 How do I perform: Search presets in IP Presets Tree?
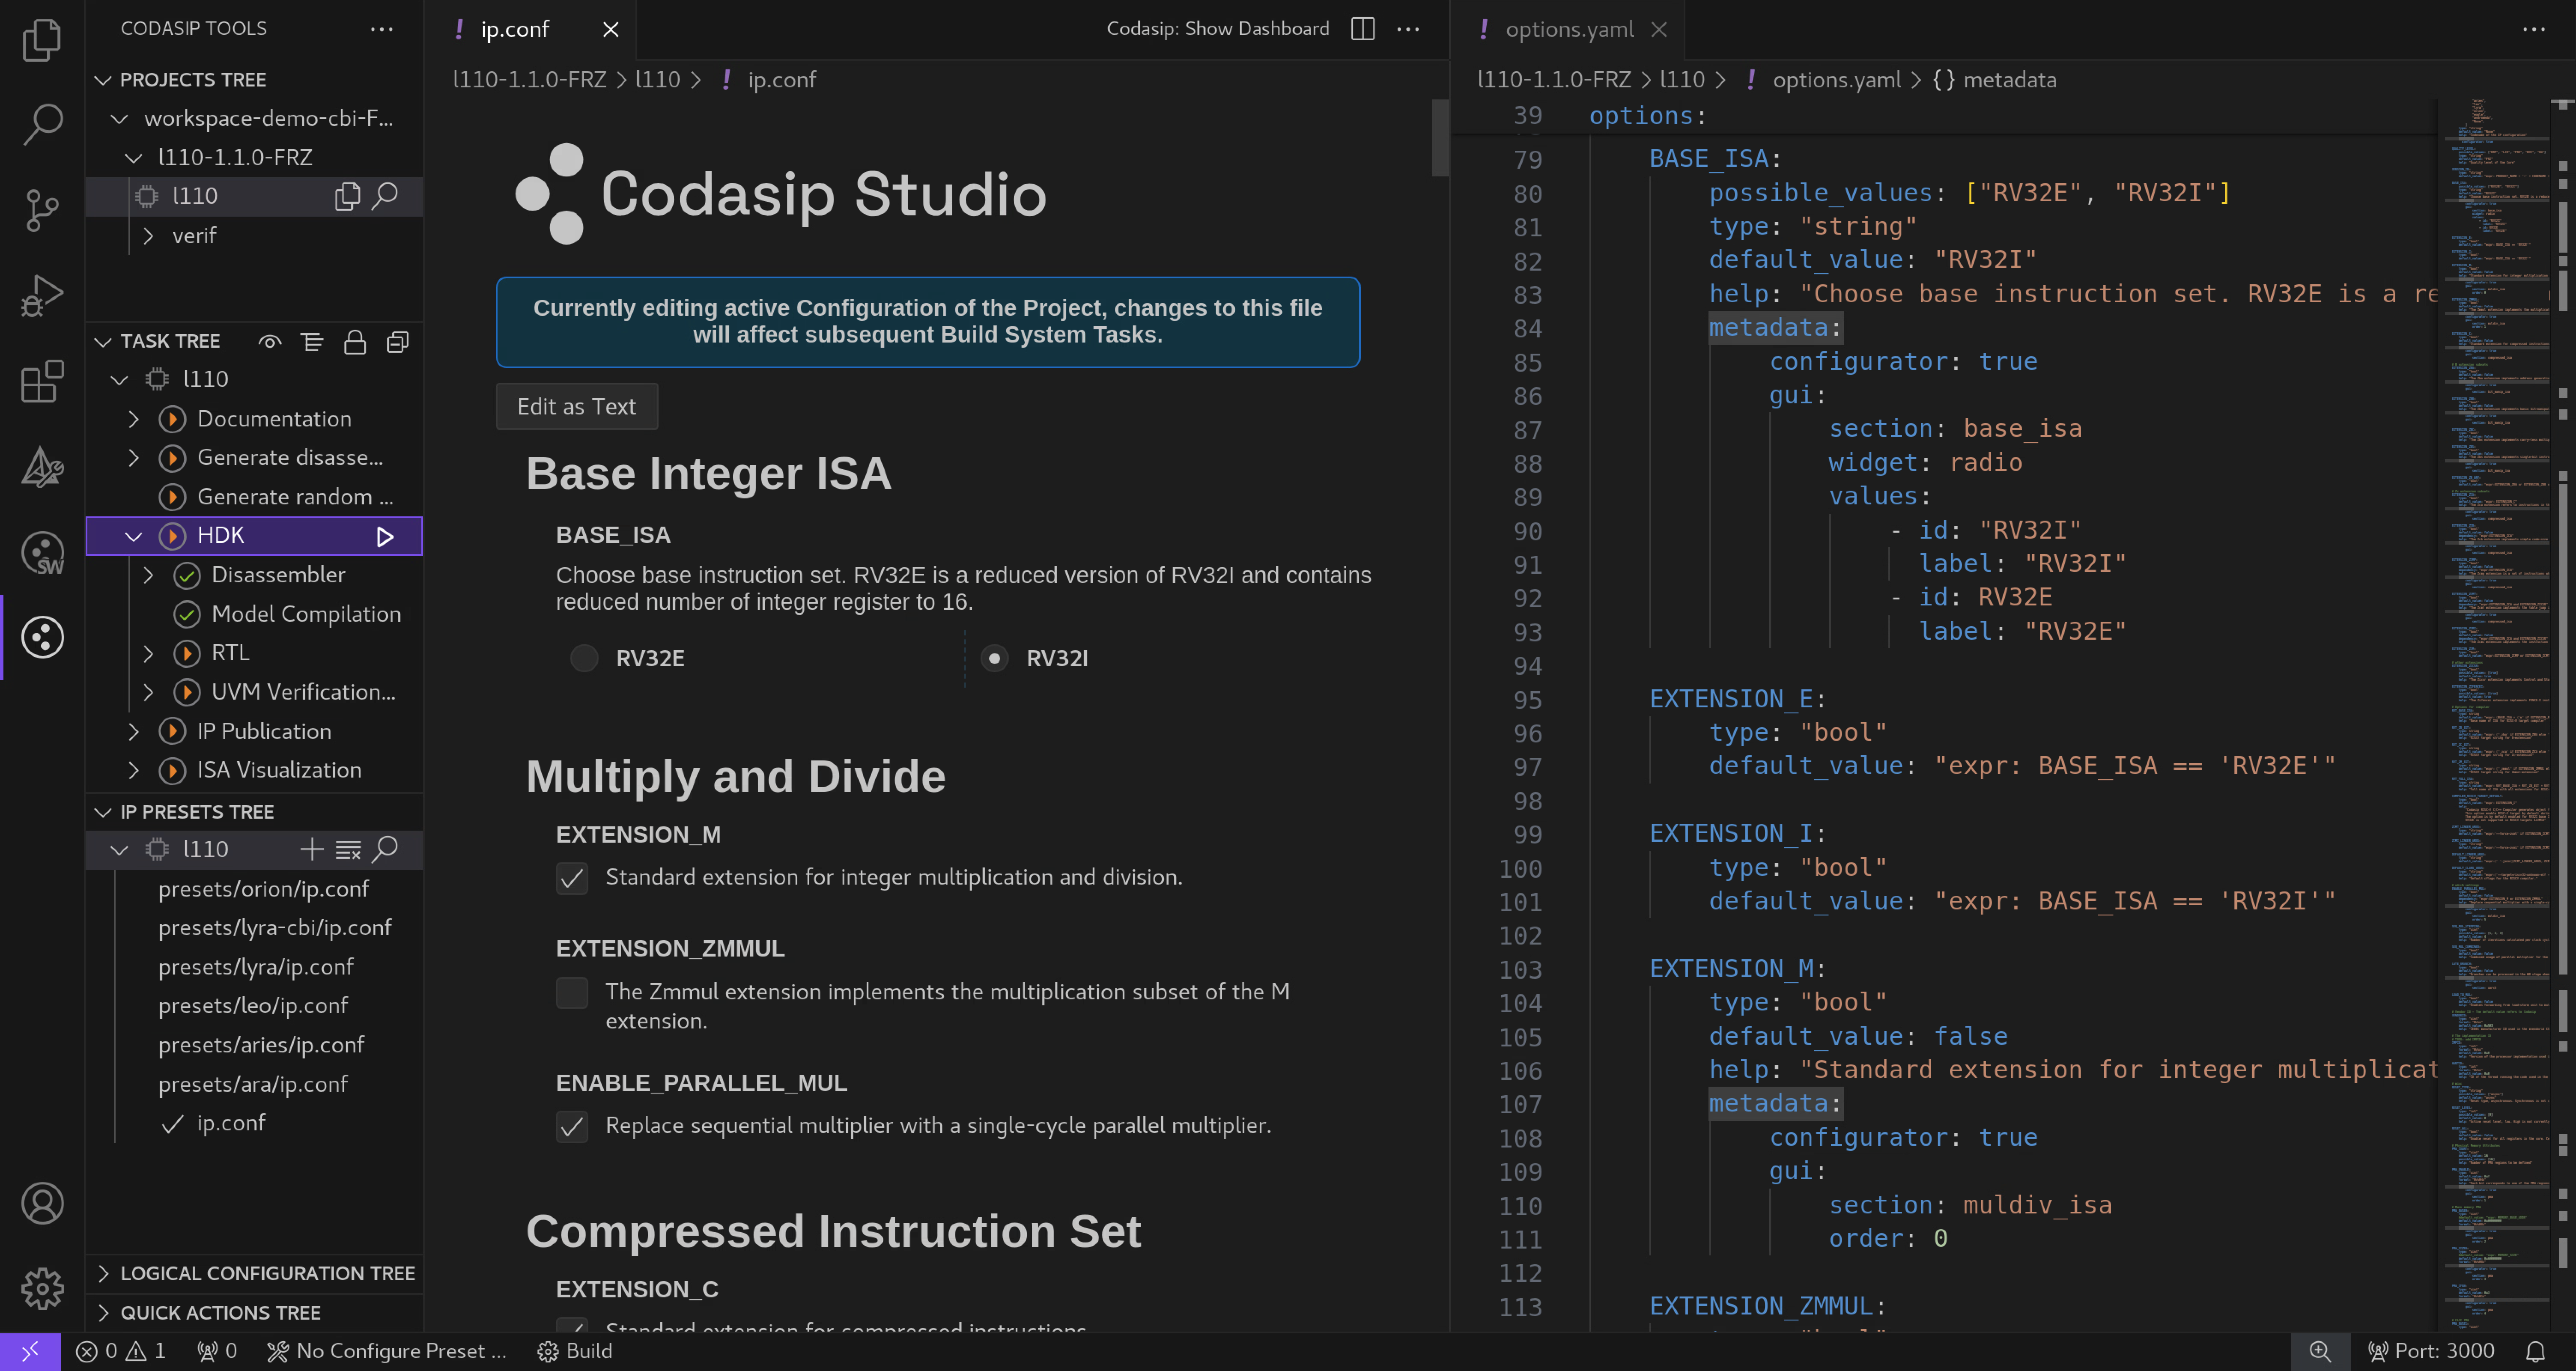click(385, 849)
